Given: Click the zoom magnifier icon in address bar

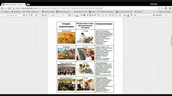Looking at the screenshot, I should pyautogui.click(x=159, y=8).
